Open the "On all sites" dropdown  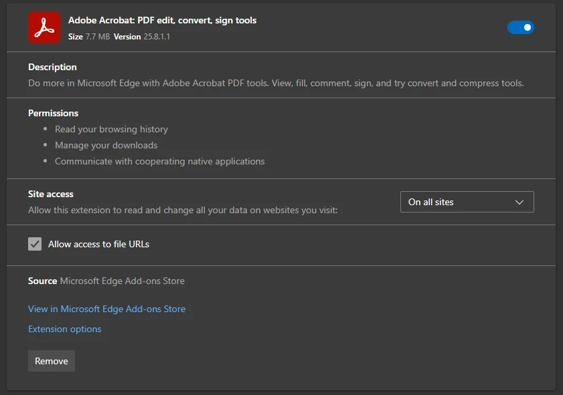coord(467,202)
